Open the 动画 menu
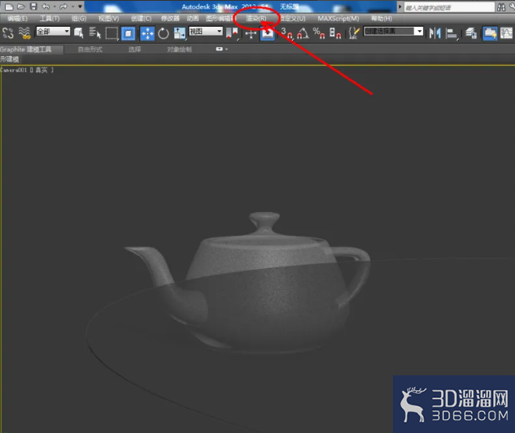The width and height of the screenshot is (515, 433). (x=193, y=19)
